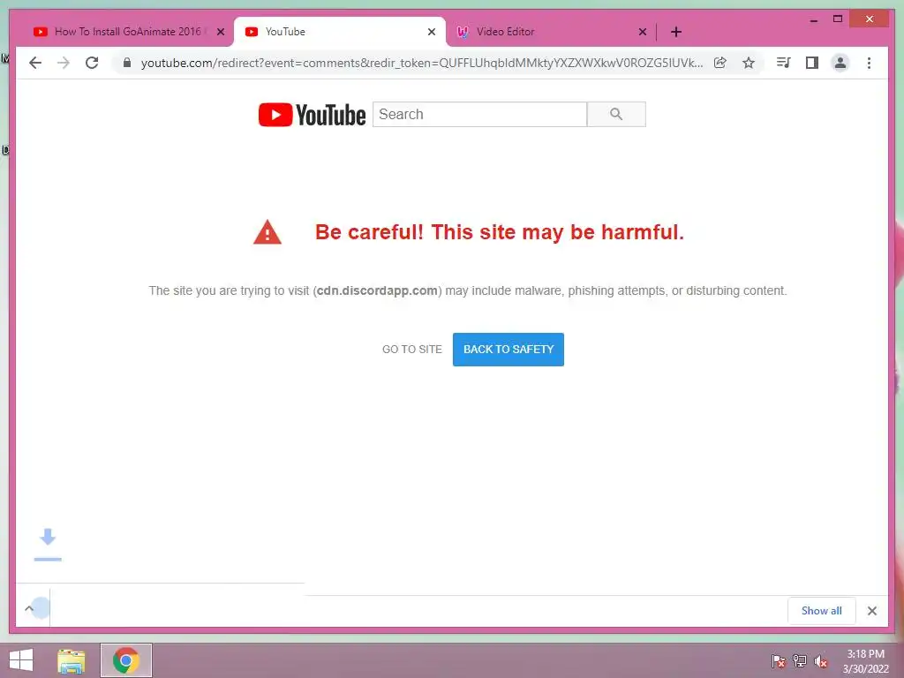The width and height of the screenshot is (904, 678).
Task: Open Chrome's three-dot menu
Action: click(x=869, y=63)
